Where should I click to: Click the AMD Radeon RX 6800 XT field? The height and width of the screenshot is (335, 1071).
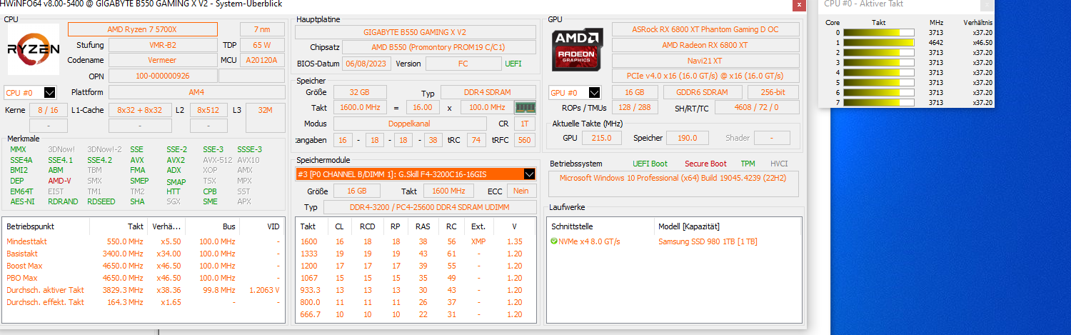pyautogui.click(x=705, y=45)
